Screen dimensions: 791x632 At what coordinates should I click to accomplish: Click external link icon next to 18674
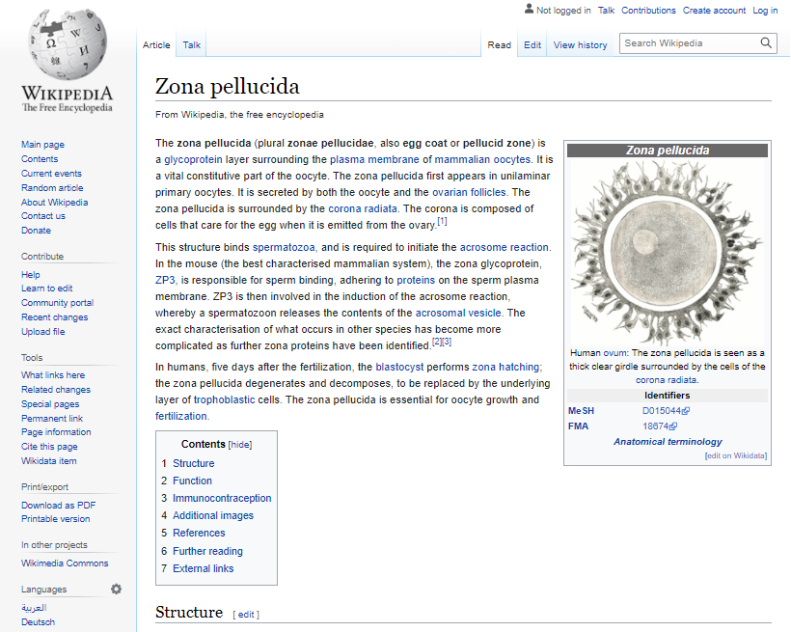point(673,426)
